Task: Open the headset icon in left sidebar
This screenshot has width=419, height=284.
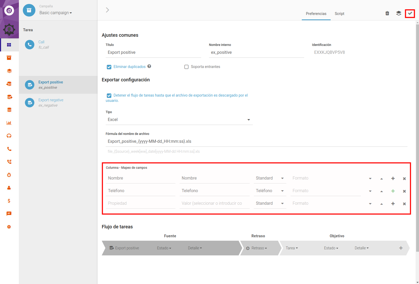Action: [9, 136]
